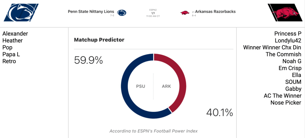Select Papa L in the left list
Image resolution: width=305 pixels, height=138 pixels.
point(11,54)
